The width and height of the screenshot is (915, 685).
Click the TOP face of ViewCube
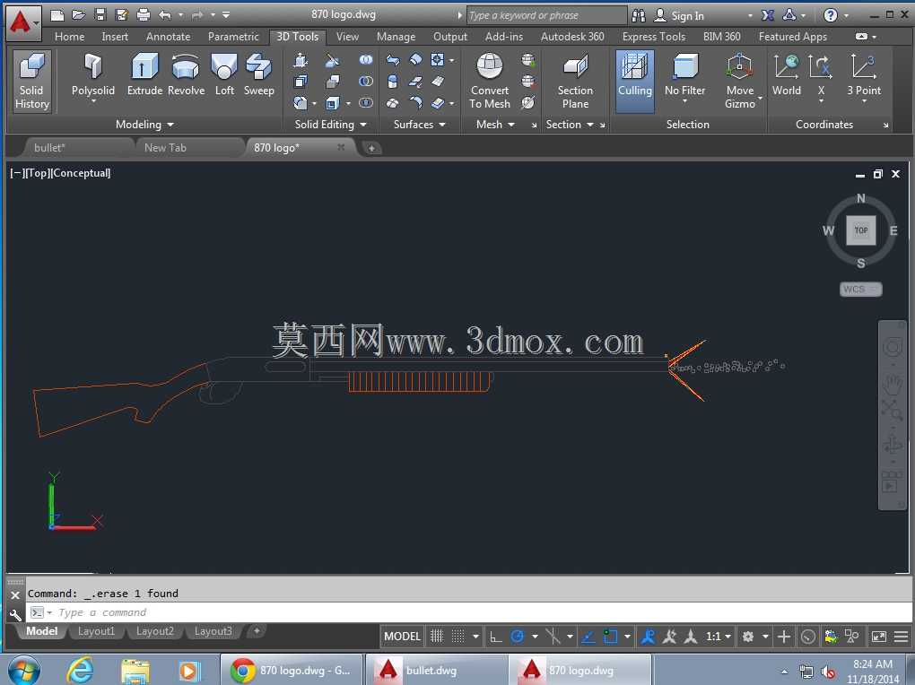pyautogui.click(x=861, y=230)
